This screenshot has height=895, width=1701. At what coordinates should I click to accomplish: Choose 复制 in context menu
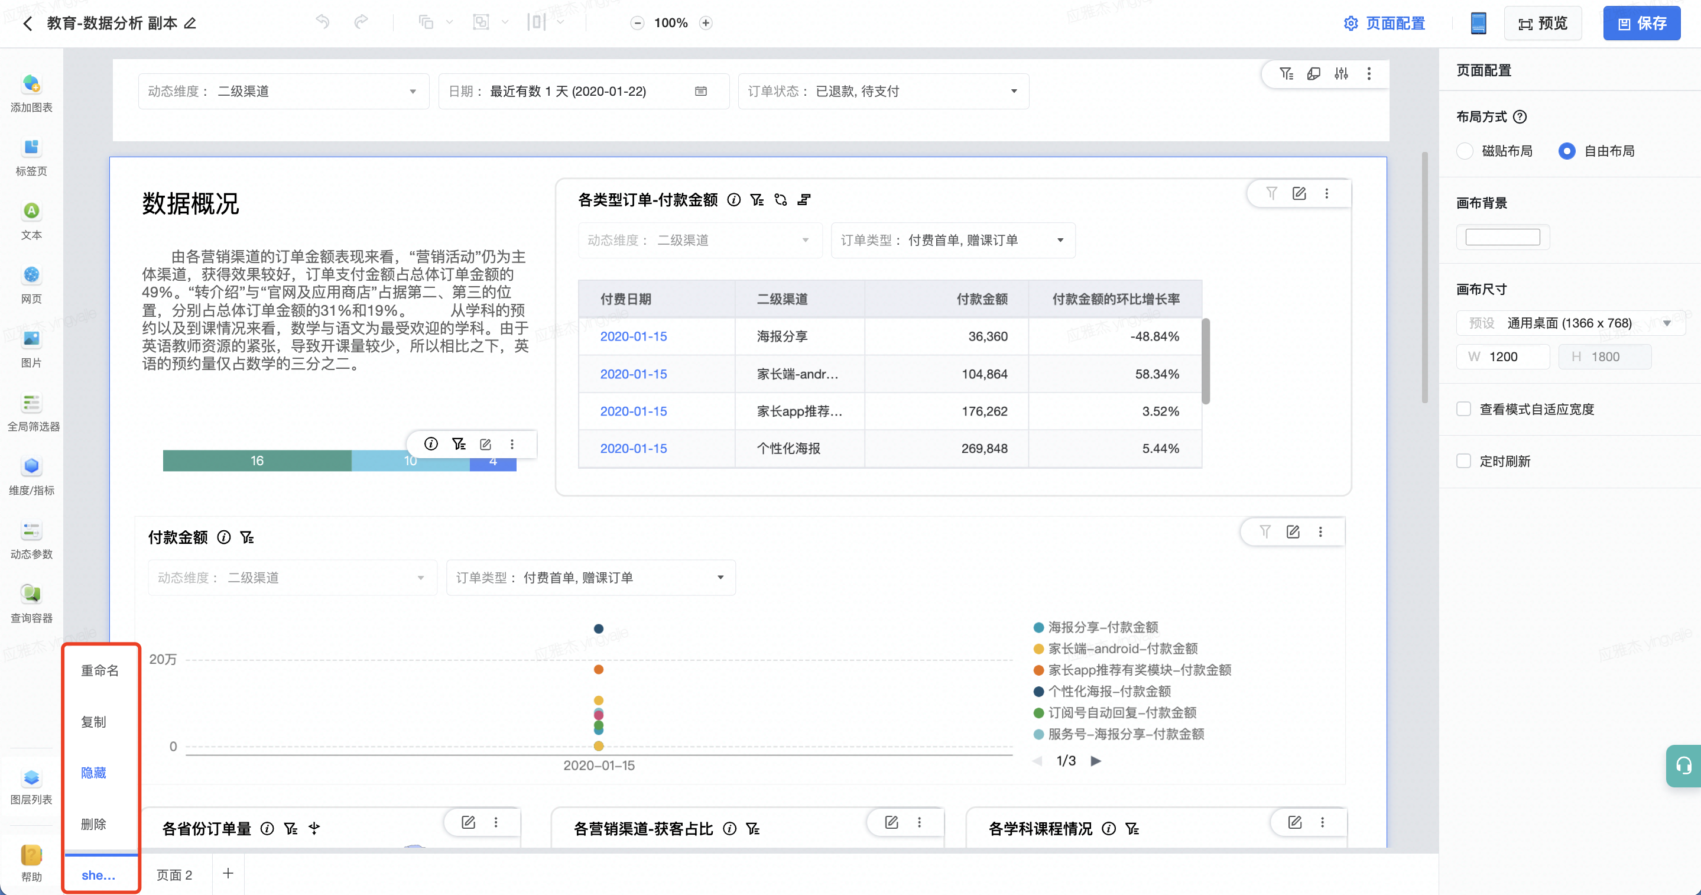(94, 721)
